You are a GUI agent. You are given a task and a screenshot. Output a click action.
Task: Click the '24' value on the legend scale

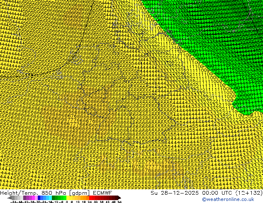tap(90, 202)
